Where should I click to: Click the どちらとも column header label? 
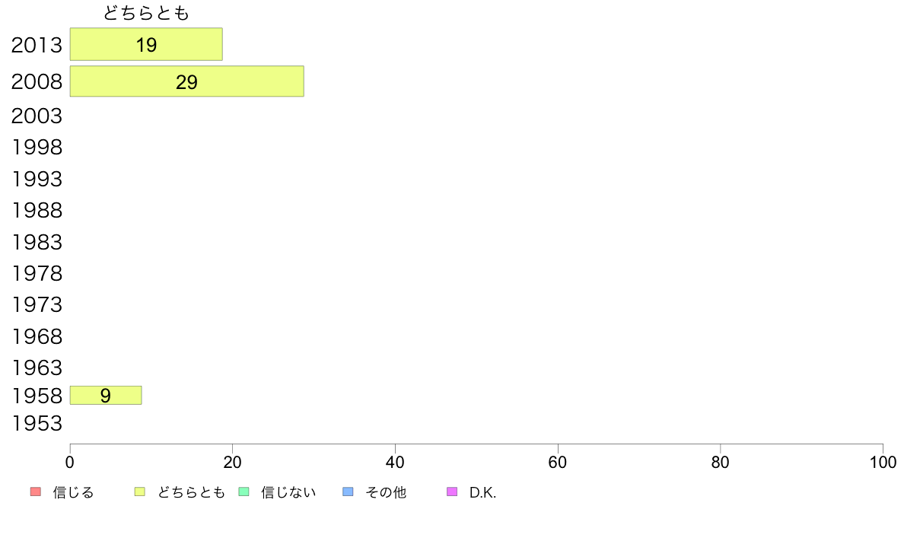146,13
